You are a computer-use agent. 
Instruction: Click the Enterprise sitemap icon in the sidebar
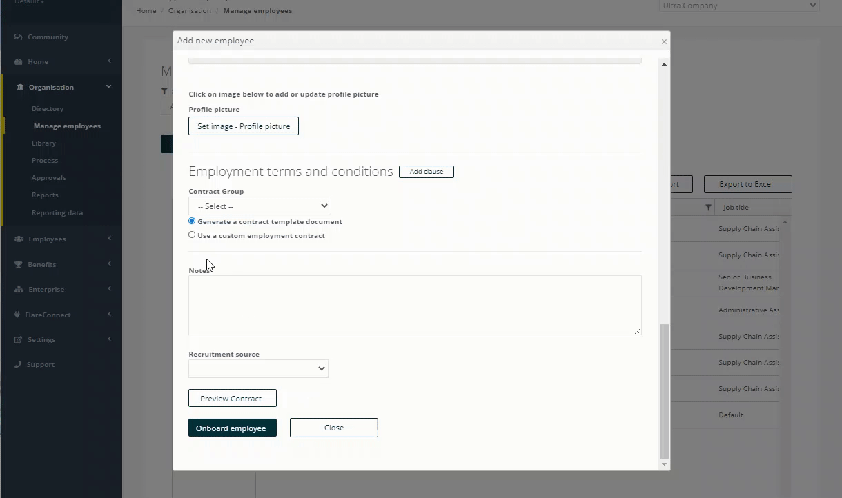click(x=19, y=290)
